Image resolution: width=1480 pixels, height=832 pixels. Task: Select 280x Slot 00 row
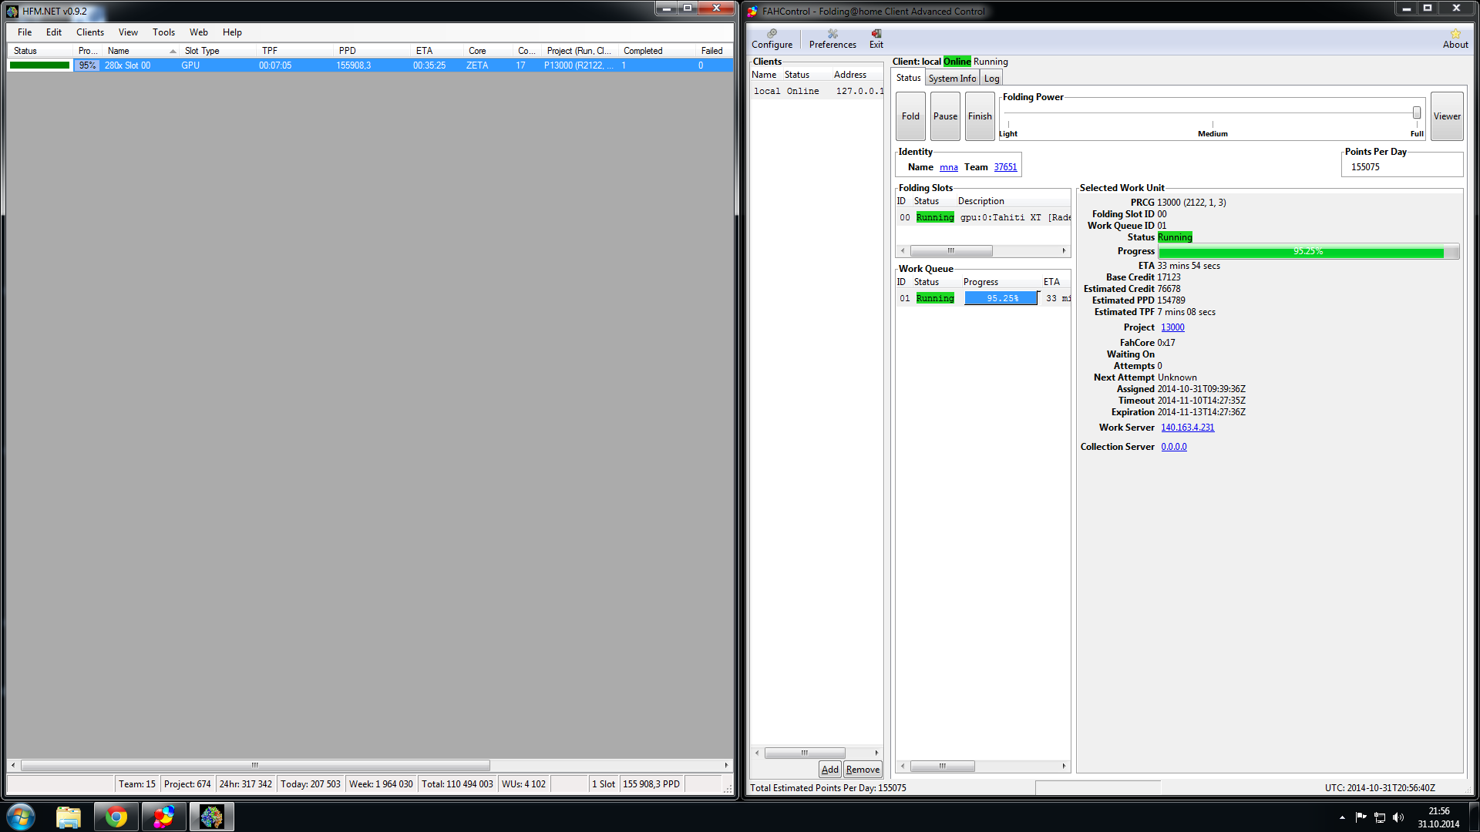pos(370,65)
